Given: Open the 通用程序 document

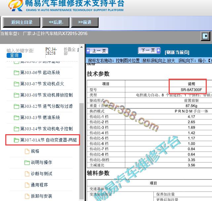Looking at the screenshot, I should pos(39,185).
